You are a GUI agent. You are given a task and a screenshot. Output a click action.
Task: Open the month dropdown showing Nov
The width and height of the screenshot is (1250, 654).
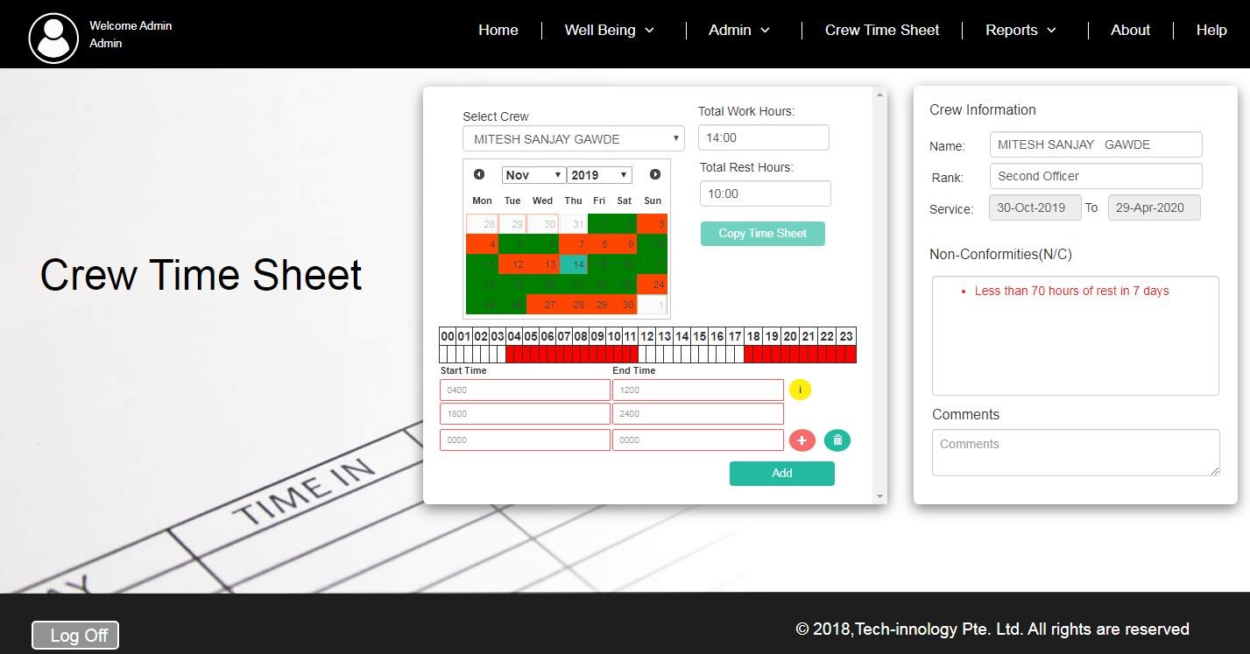[533, 175]
